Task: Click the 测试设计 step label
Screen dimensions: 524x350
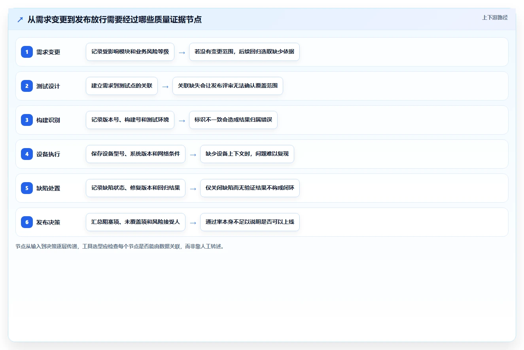Action: pyautogui.click(x=48, y=86)
